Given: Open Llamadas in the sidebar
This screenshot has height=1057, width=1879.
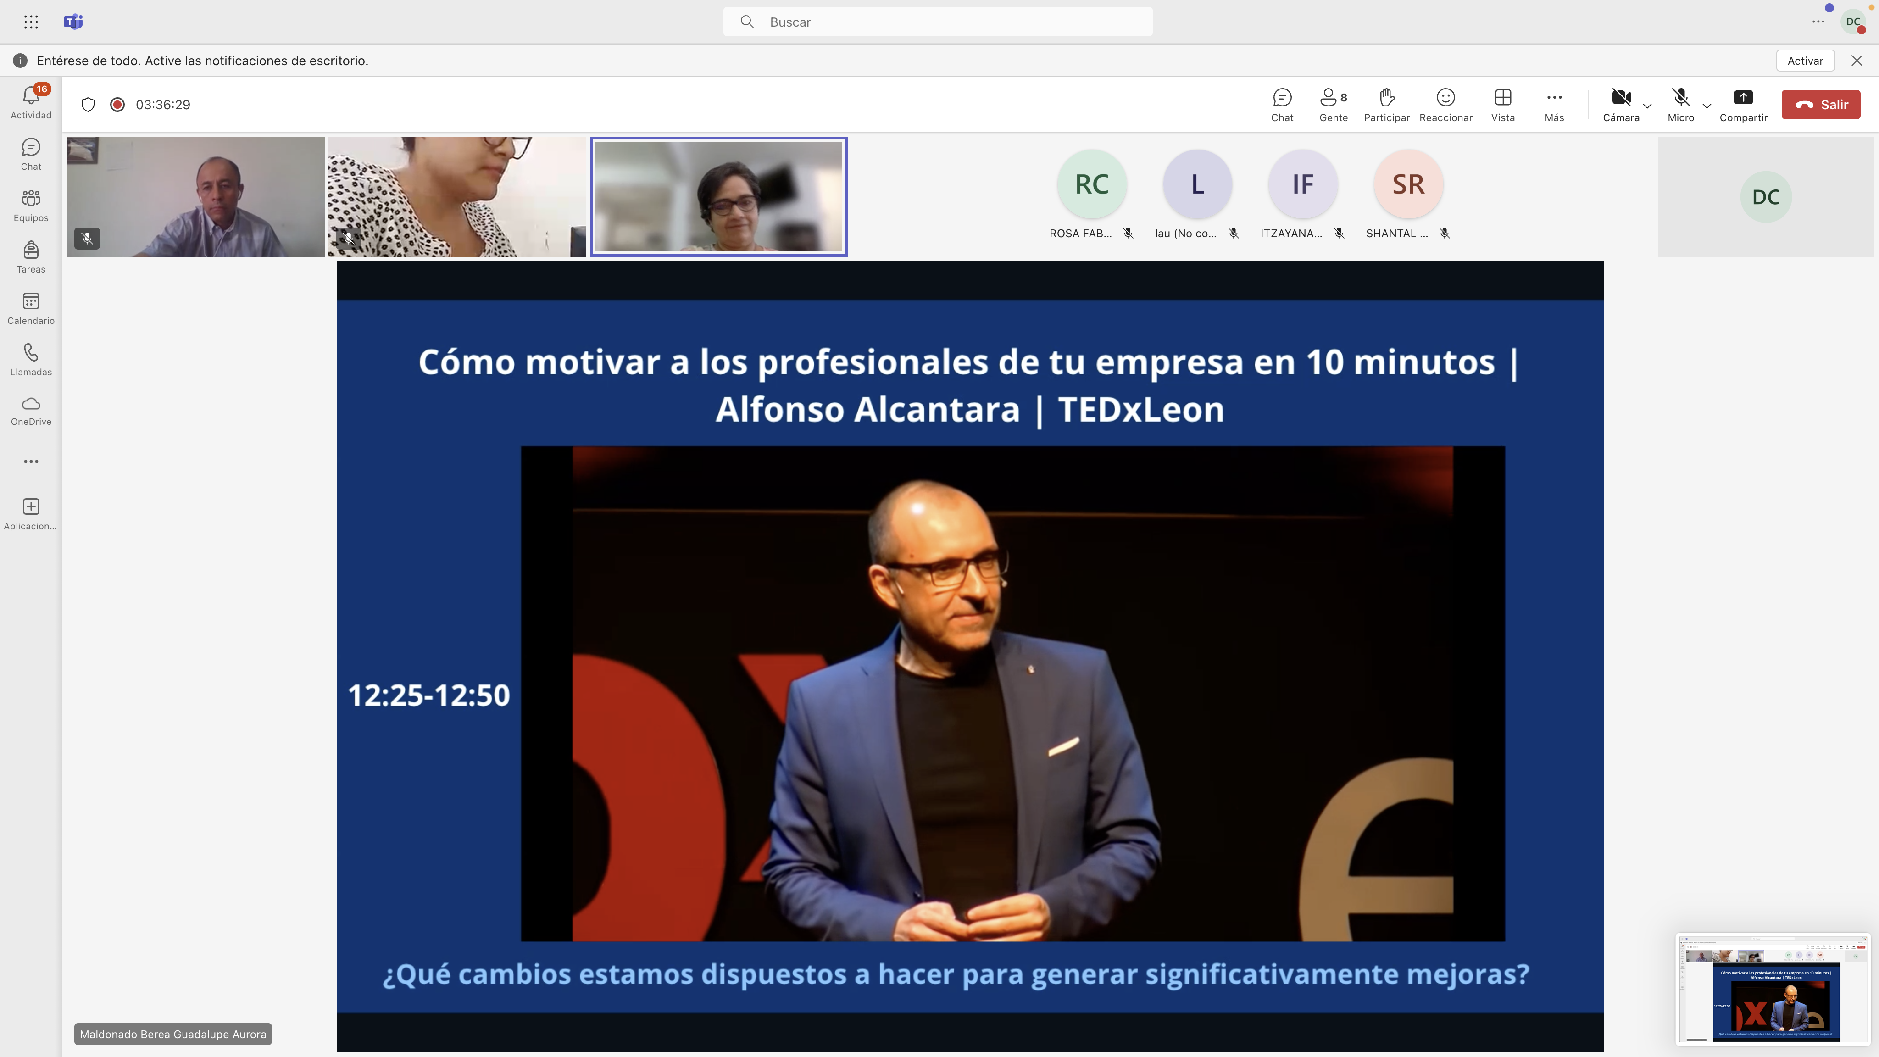Looking at the screenshot, I should point(31,360).
